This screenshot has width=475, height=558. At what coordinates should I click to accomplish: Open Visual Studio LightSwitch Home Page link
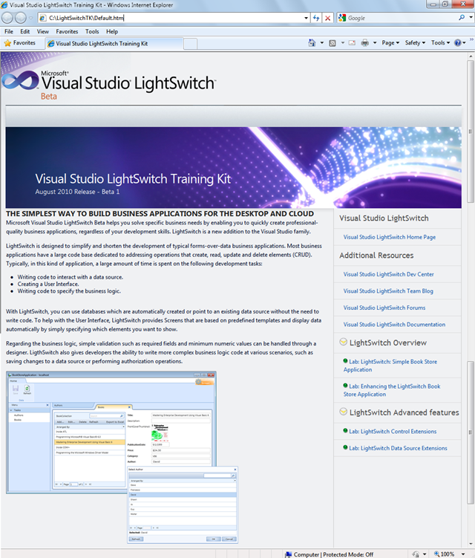(390, 237)
